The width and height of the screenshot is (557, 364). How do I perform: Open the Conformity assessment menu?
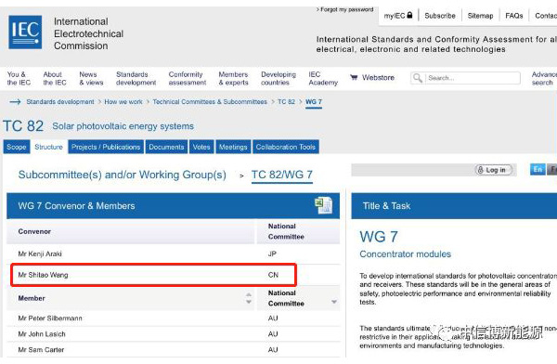188,78
